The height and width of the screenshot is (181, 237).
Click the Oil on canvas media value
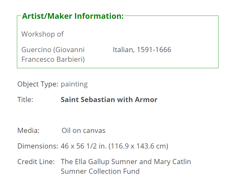83,130
